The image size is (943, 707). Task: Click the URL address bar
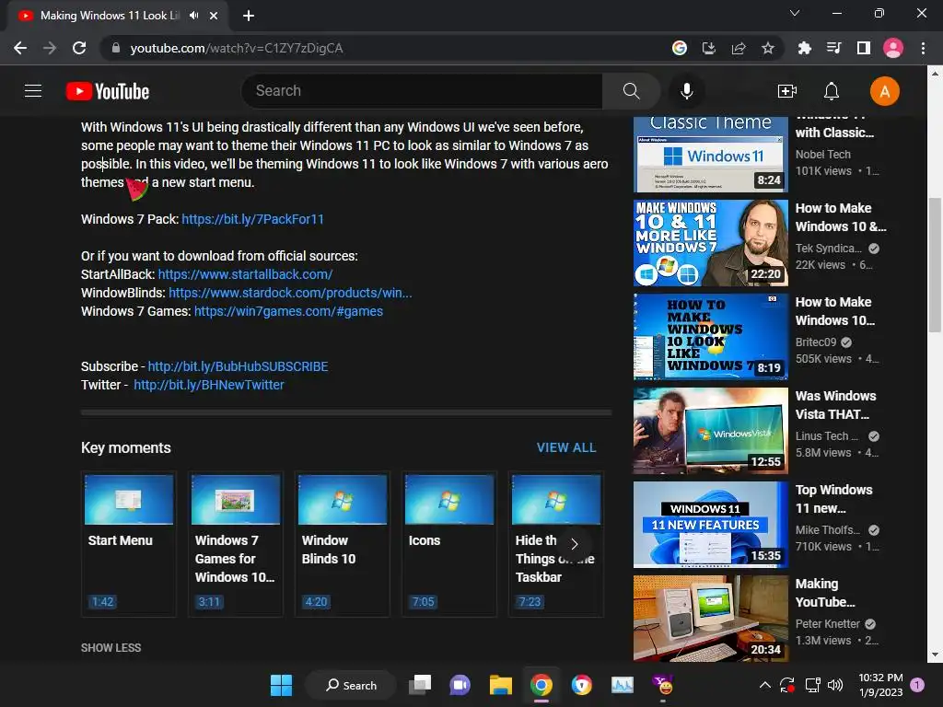[385, 48]
